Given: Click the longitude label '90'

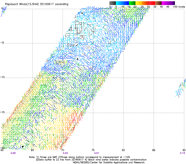Looking at the screenshot, I should (184, 150).
